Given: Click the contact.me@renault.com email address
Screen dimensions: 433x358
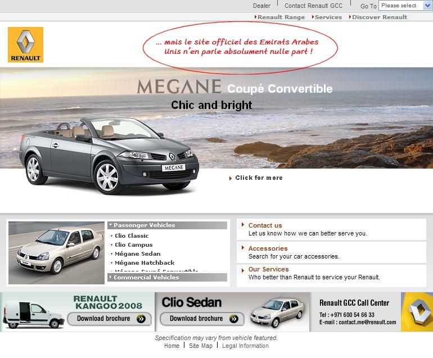Looking at the screenshot, I should [x=367, y=322].
